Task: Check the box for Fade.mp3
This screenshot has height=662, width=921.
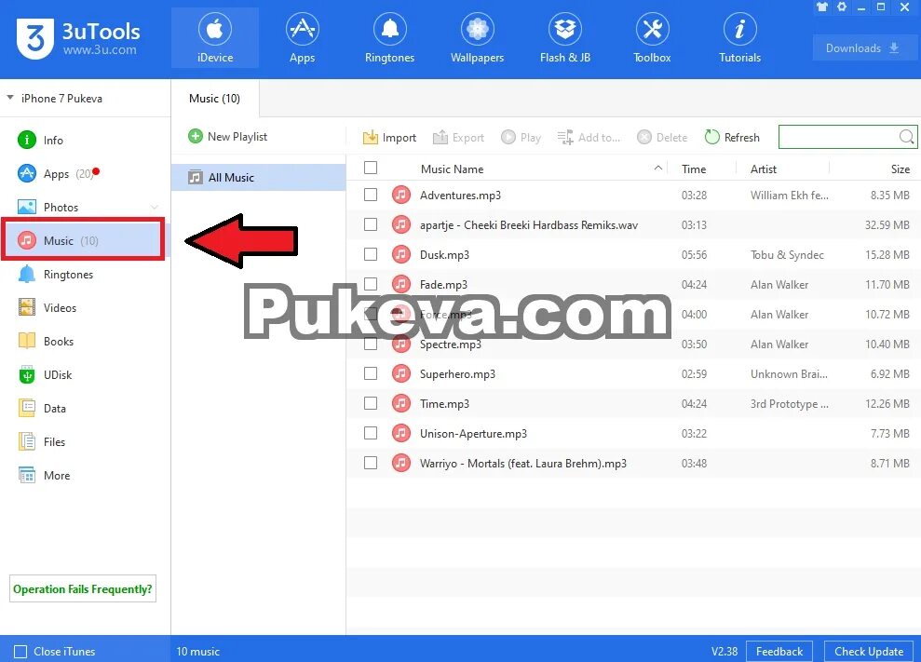Action: pos(370,284)
